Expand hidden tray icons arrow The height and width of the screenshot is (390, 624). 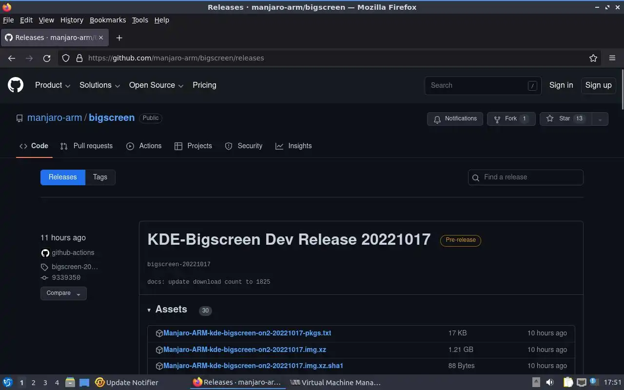536,383
